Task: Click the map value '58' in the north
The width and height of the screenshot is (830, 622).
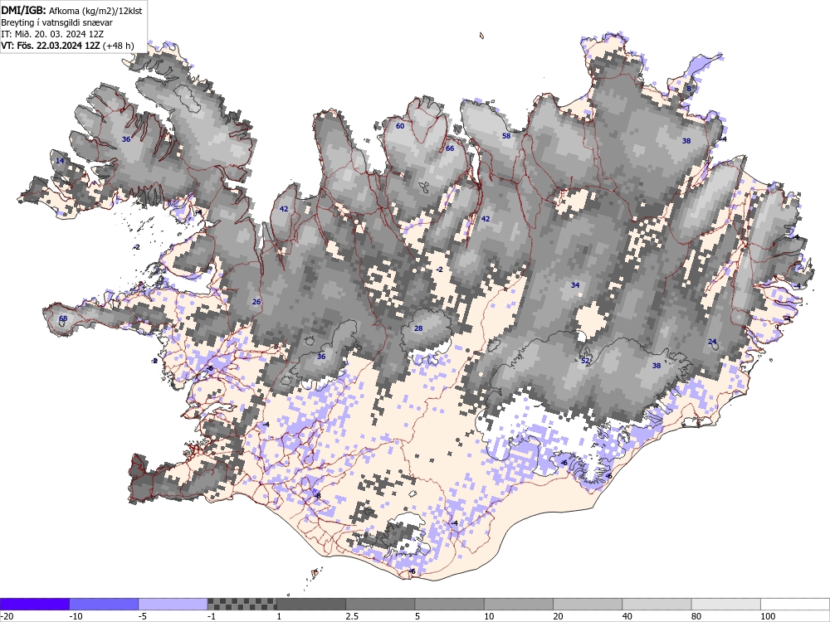Action: pos(506,136)
